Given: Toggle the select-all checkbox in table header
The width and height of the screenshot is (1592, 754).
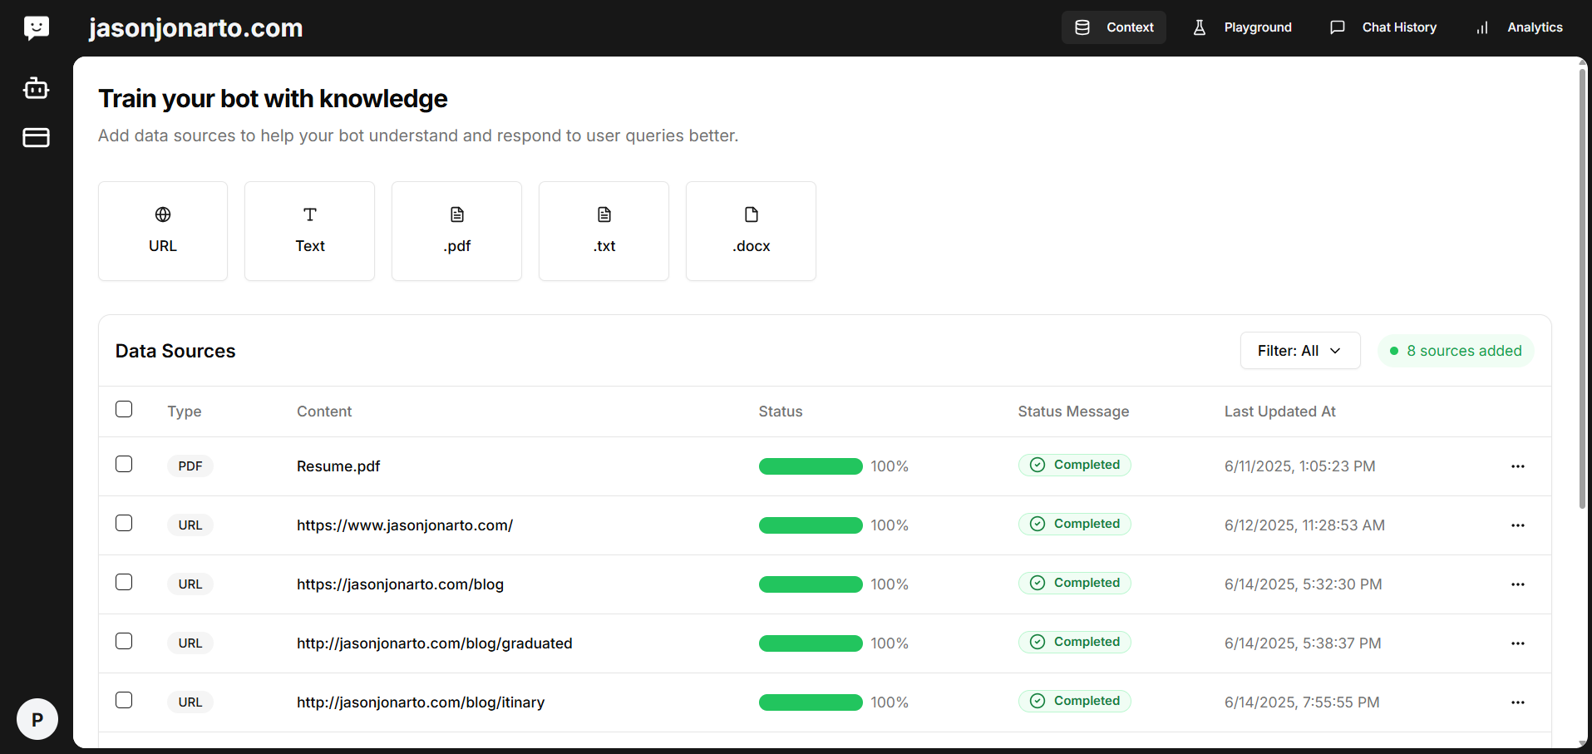Looking at the screenshot, I should (x=124, y=409).
